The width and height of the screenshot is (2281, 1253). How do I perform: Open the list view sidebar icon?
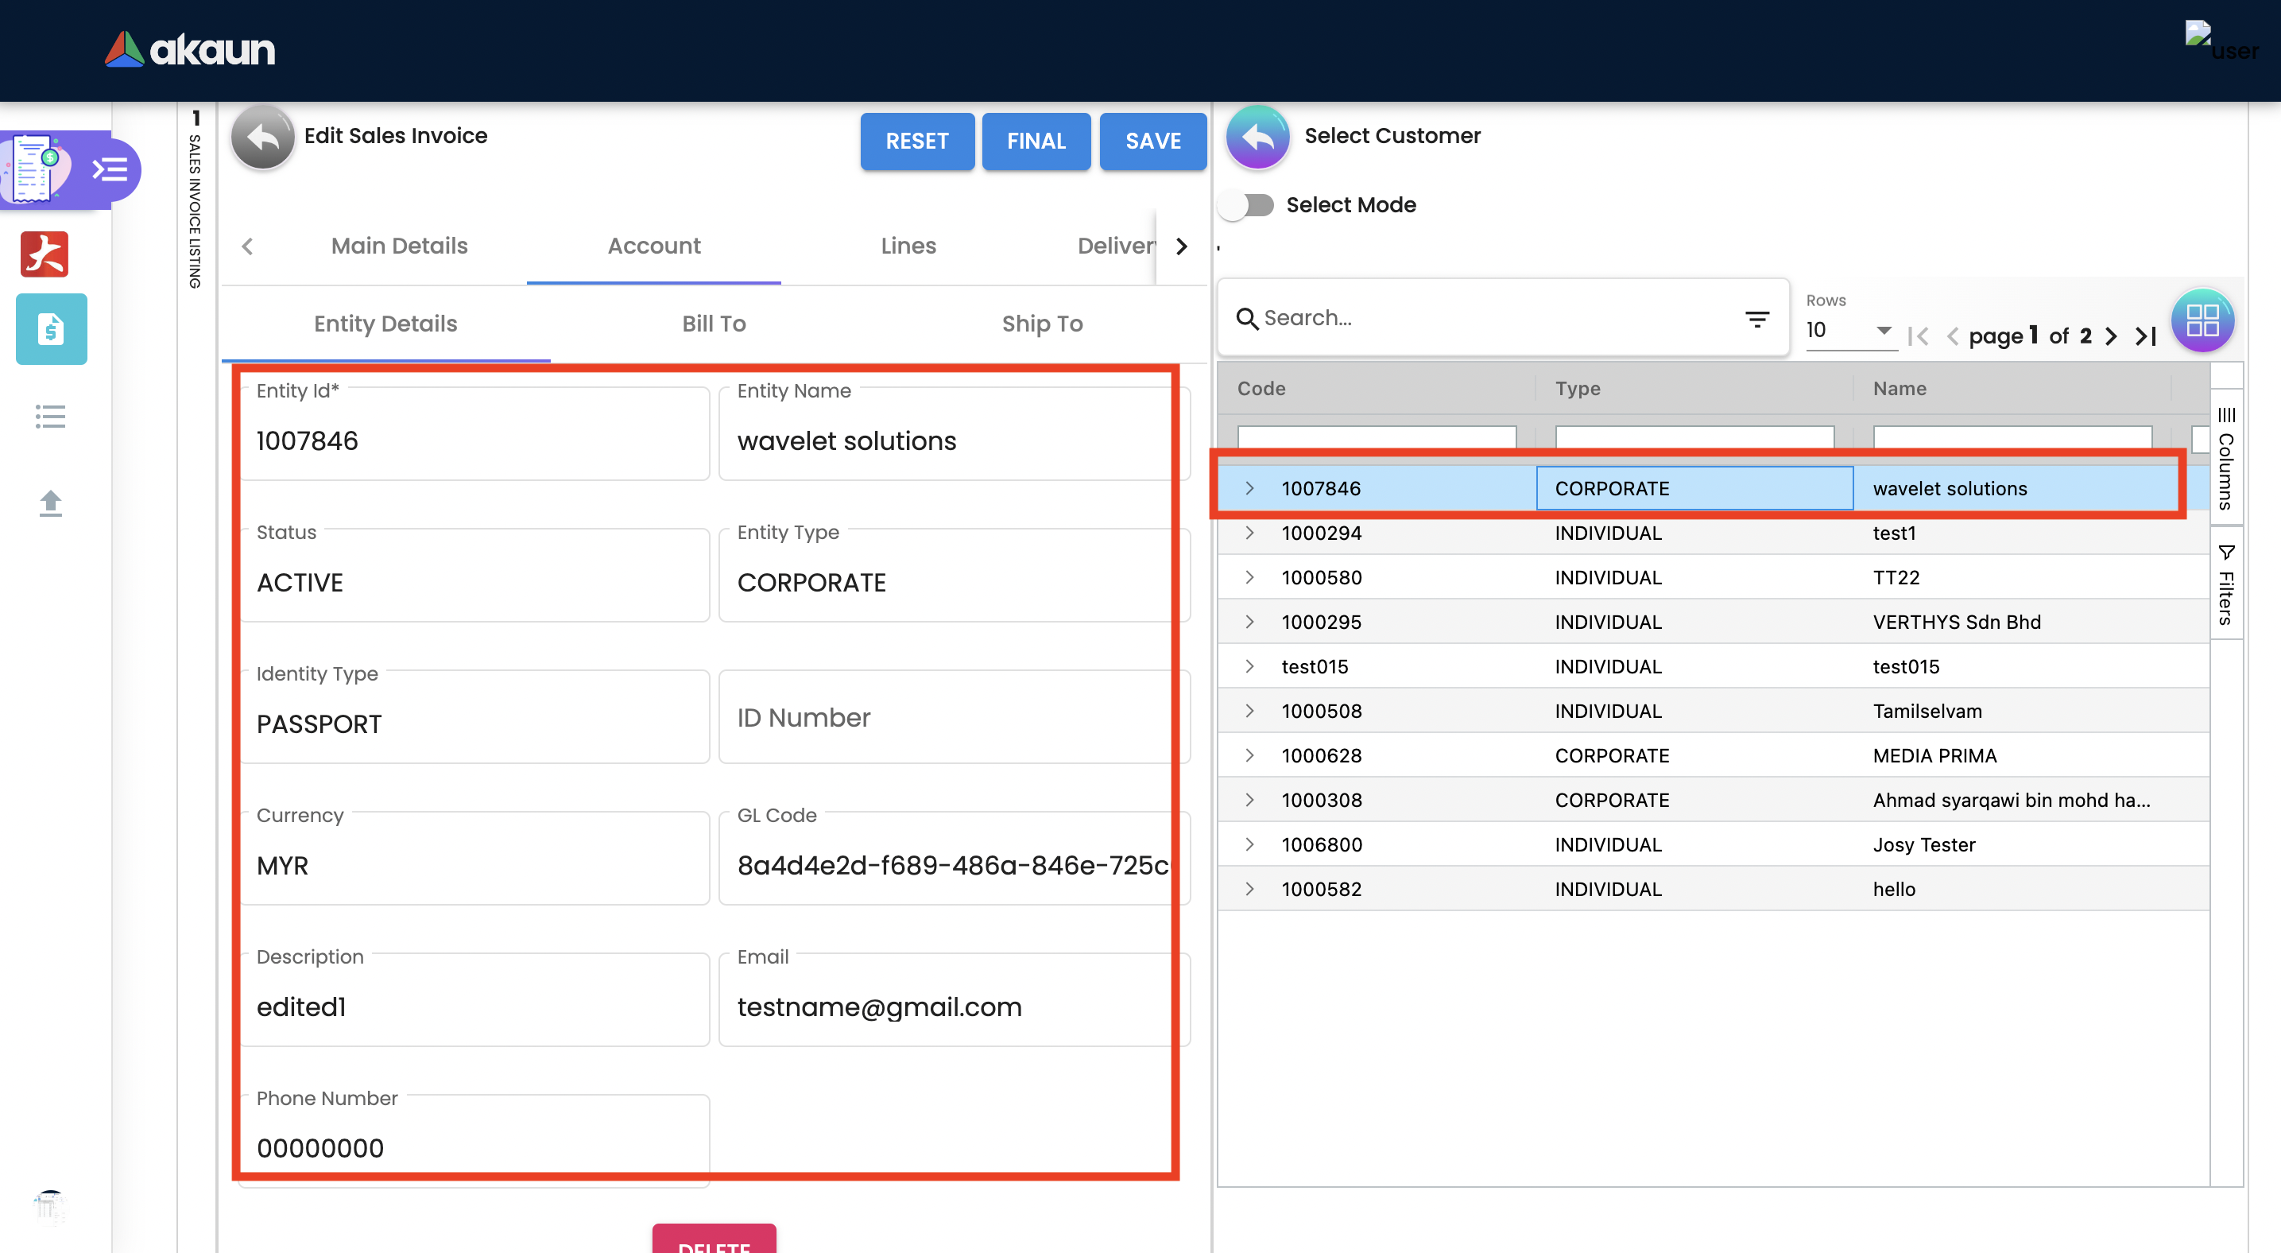pos(51,416)
